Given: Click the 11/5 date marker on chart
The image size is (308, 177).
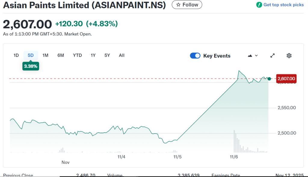Looking at the screenshot, I should click(x=177, y=157).
